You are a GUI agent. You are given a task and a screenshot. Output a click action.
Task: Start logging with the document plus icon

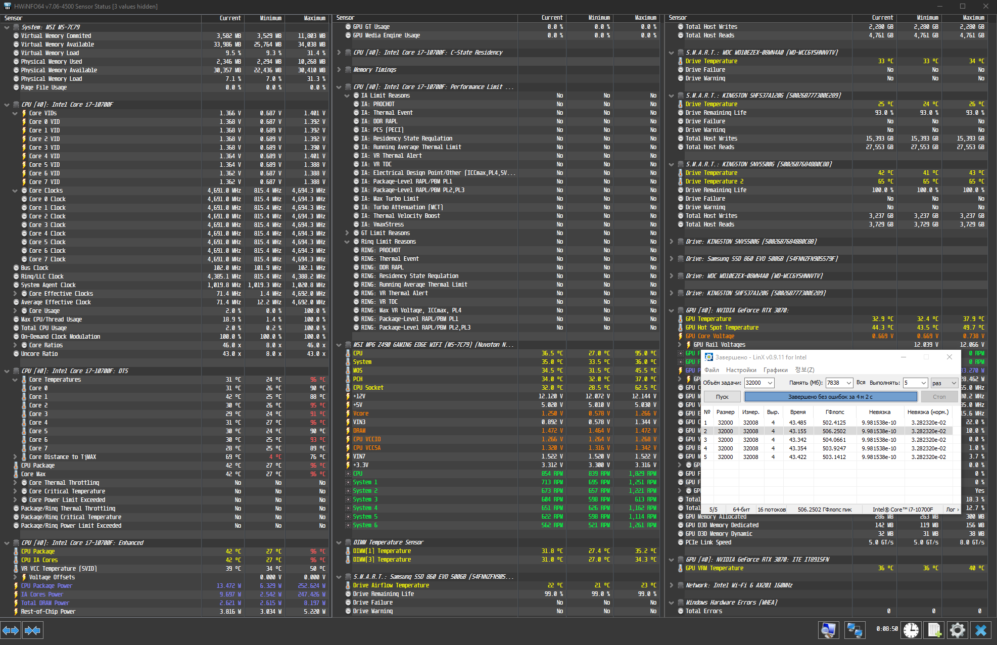click(x=934, y=630)
